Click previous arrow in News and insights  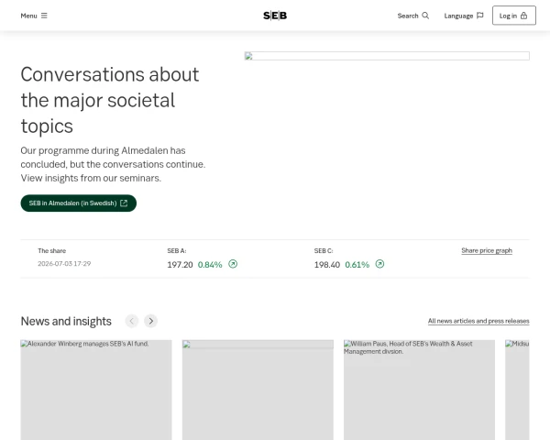(132, 321)
